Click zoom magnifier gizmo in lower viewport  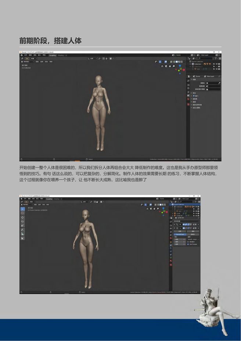click(158, 209)
